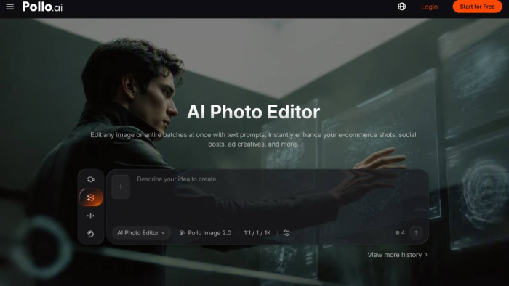Open the 1:1 / 1 / 1K aspect options
The image size is (509, 286).
coord(257,233)
